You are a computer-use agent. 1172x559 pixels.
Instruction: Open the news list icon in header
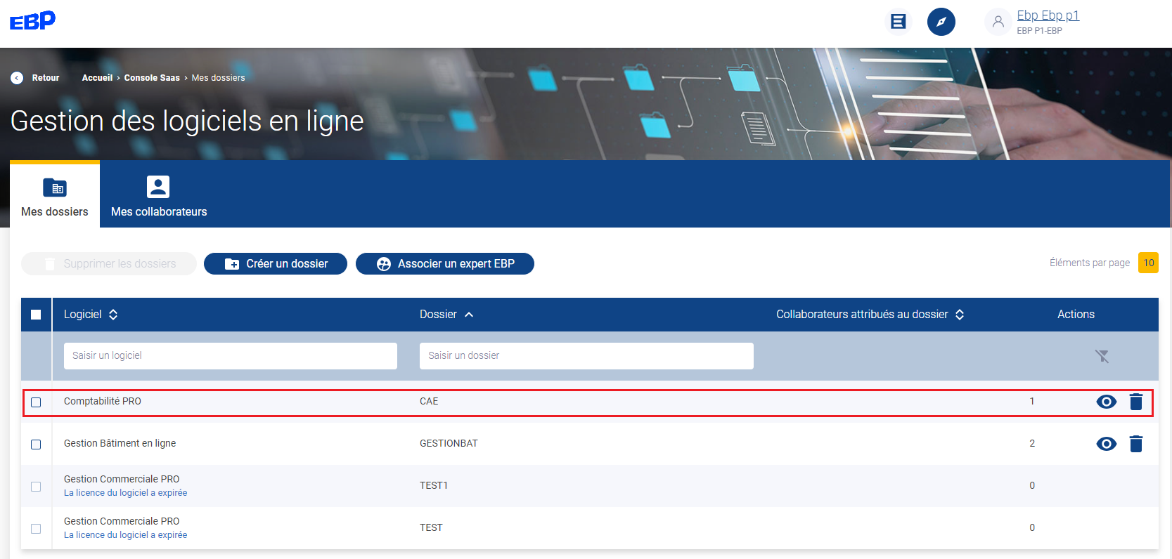pyautogui.click(x=898, y=22)
